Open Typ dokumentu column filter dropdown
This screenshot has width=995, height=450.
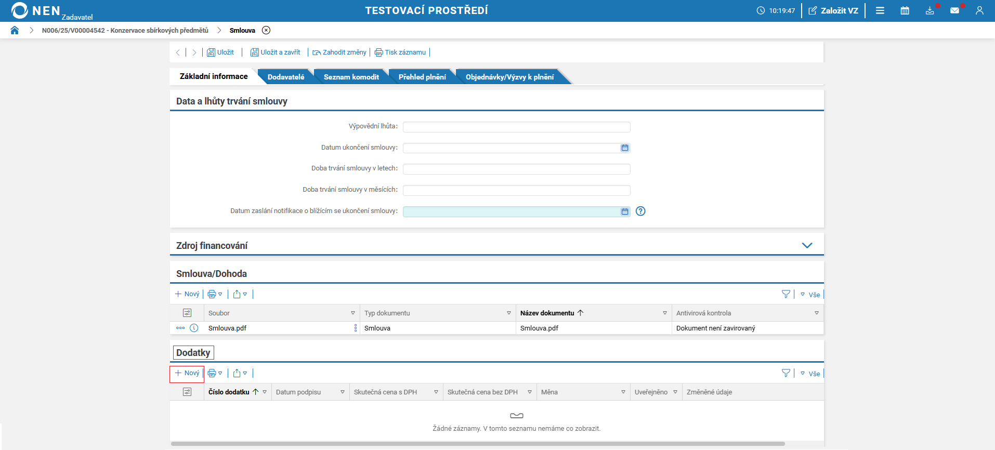[508, 313]
